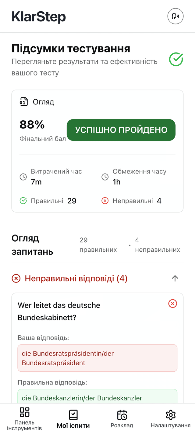Screen dimensions: 195x434
Task: Open the Панель інструментів tab
Action: pos(25,418)
